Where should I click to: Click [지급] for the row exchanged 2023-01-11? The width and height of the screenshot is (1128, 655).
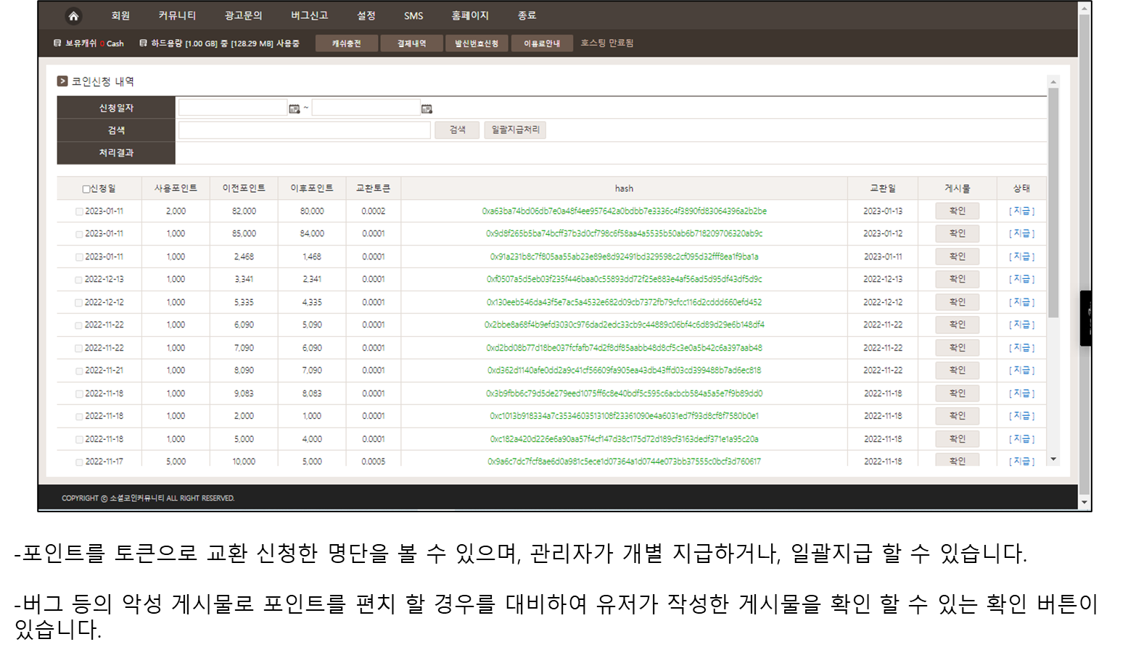1021,256
